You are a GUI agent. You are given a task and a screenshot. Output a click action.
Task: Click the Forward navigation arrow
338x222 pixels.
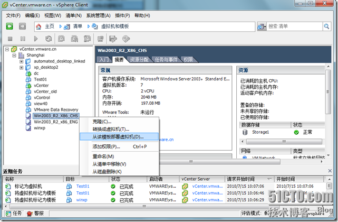(22, 26)
